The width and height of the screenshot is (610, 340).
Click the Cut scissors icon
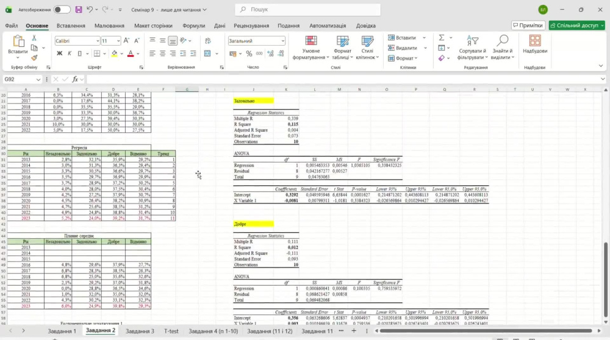[x=34, y=38]
